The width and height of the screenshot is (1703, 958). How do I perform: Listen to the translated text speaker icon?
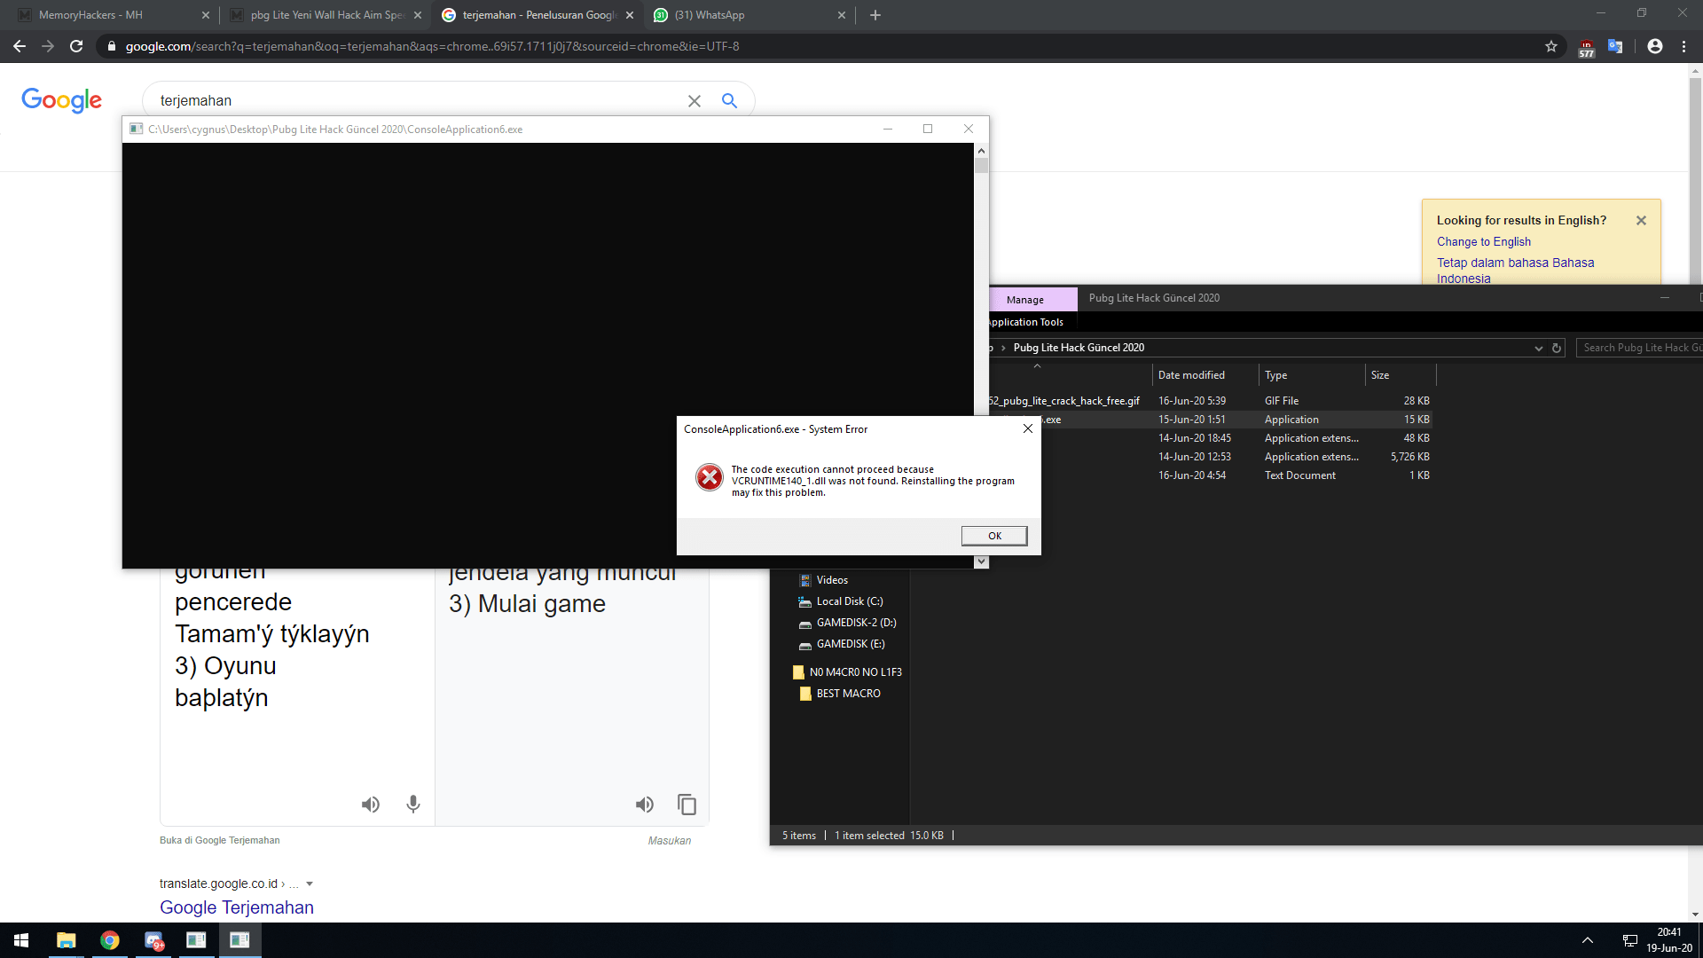click(x=645, y=805)
